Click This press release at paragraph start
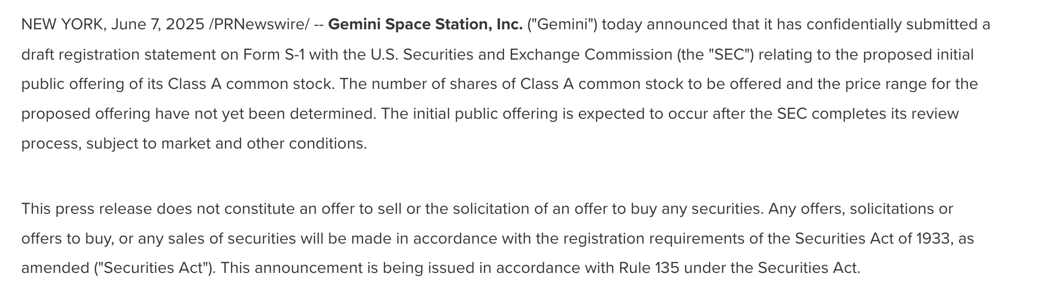The width and height of the screenshot is (1041, 295). click(86, 209)
